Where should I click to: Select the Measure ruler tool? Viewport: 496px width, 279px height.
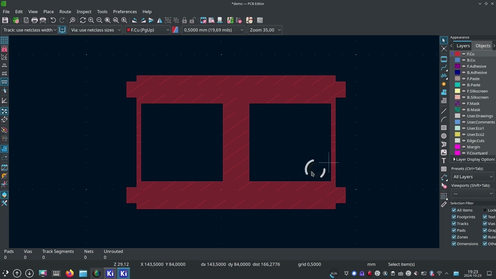coord(444,204)
